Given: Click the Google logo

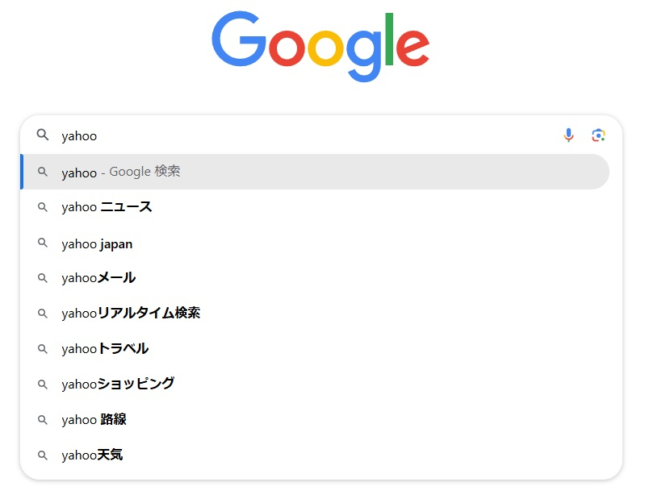Looking at the screenshot, I should 320,44.
